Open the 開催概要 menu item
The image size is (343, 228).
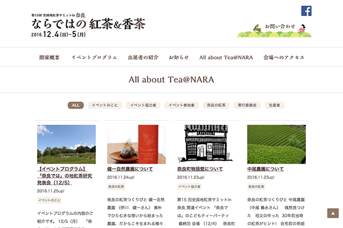(x=49, y=58)
